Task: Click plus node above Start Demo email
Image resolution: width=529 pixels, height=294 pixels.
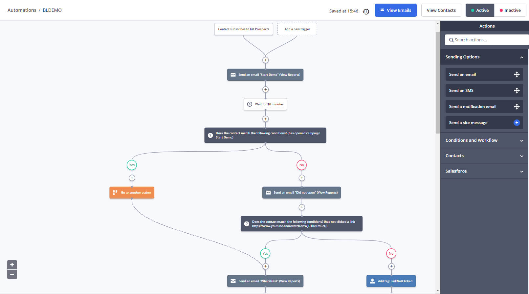Action: point(265,60)
